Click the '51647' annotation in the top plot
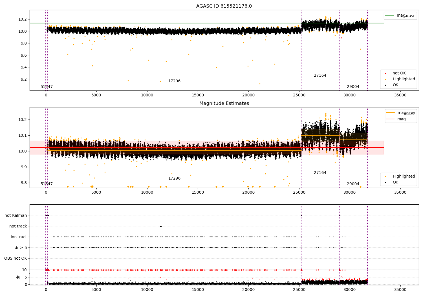 tap(47, 87)
